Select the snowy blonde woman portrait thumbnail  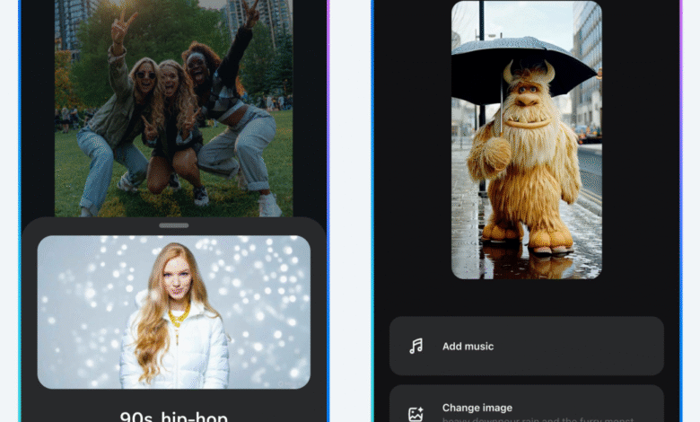[173, 312]
